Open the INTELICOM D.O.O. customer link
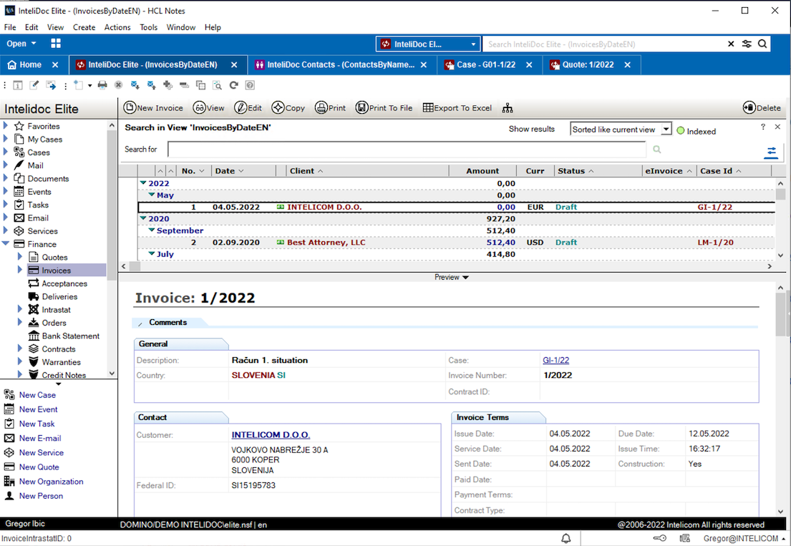The height and width of the screenshot is (546, 791). click(x=271, y=434)
